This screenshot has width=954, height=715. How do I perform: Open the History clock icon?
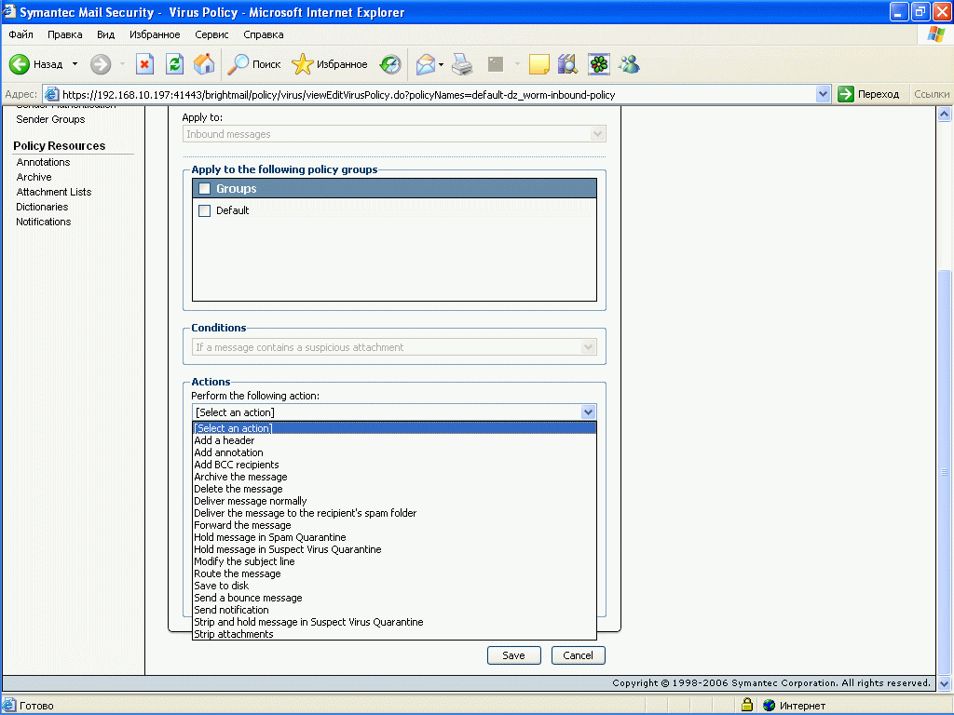[390, 64]
